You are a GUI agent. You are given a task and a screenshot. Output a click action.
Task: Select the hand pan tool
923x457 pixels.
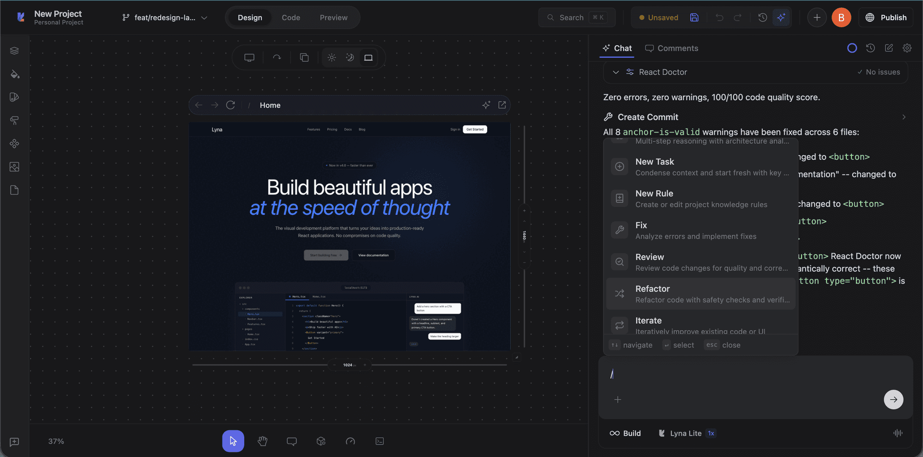tap(263, 441)
